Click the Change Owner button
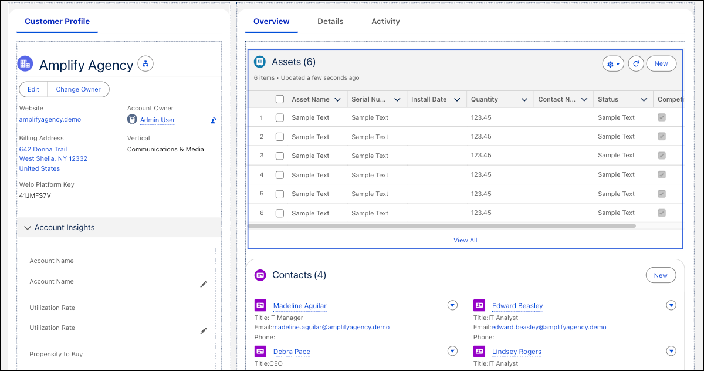The height and width of the screenshot is (371, 704). (78, 89)
